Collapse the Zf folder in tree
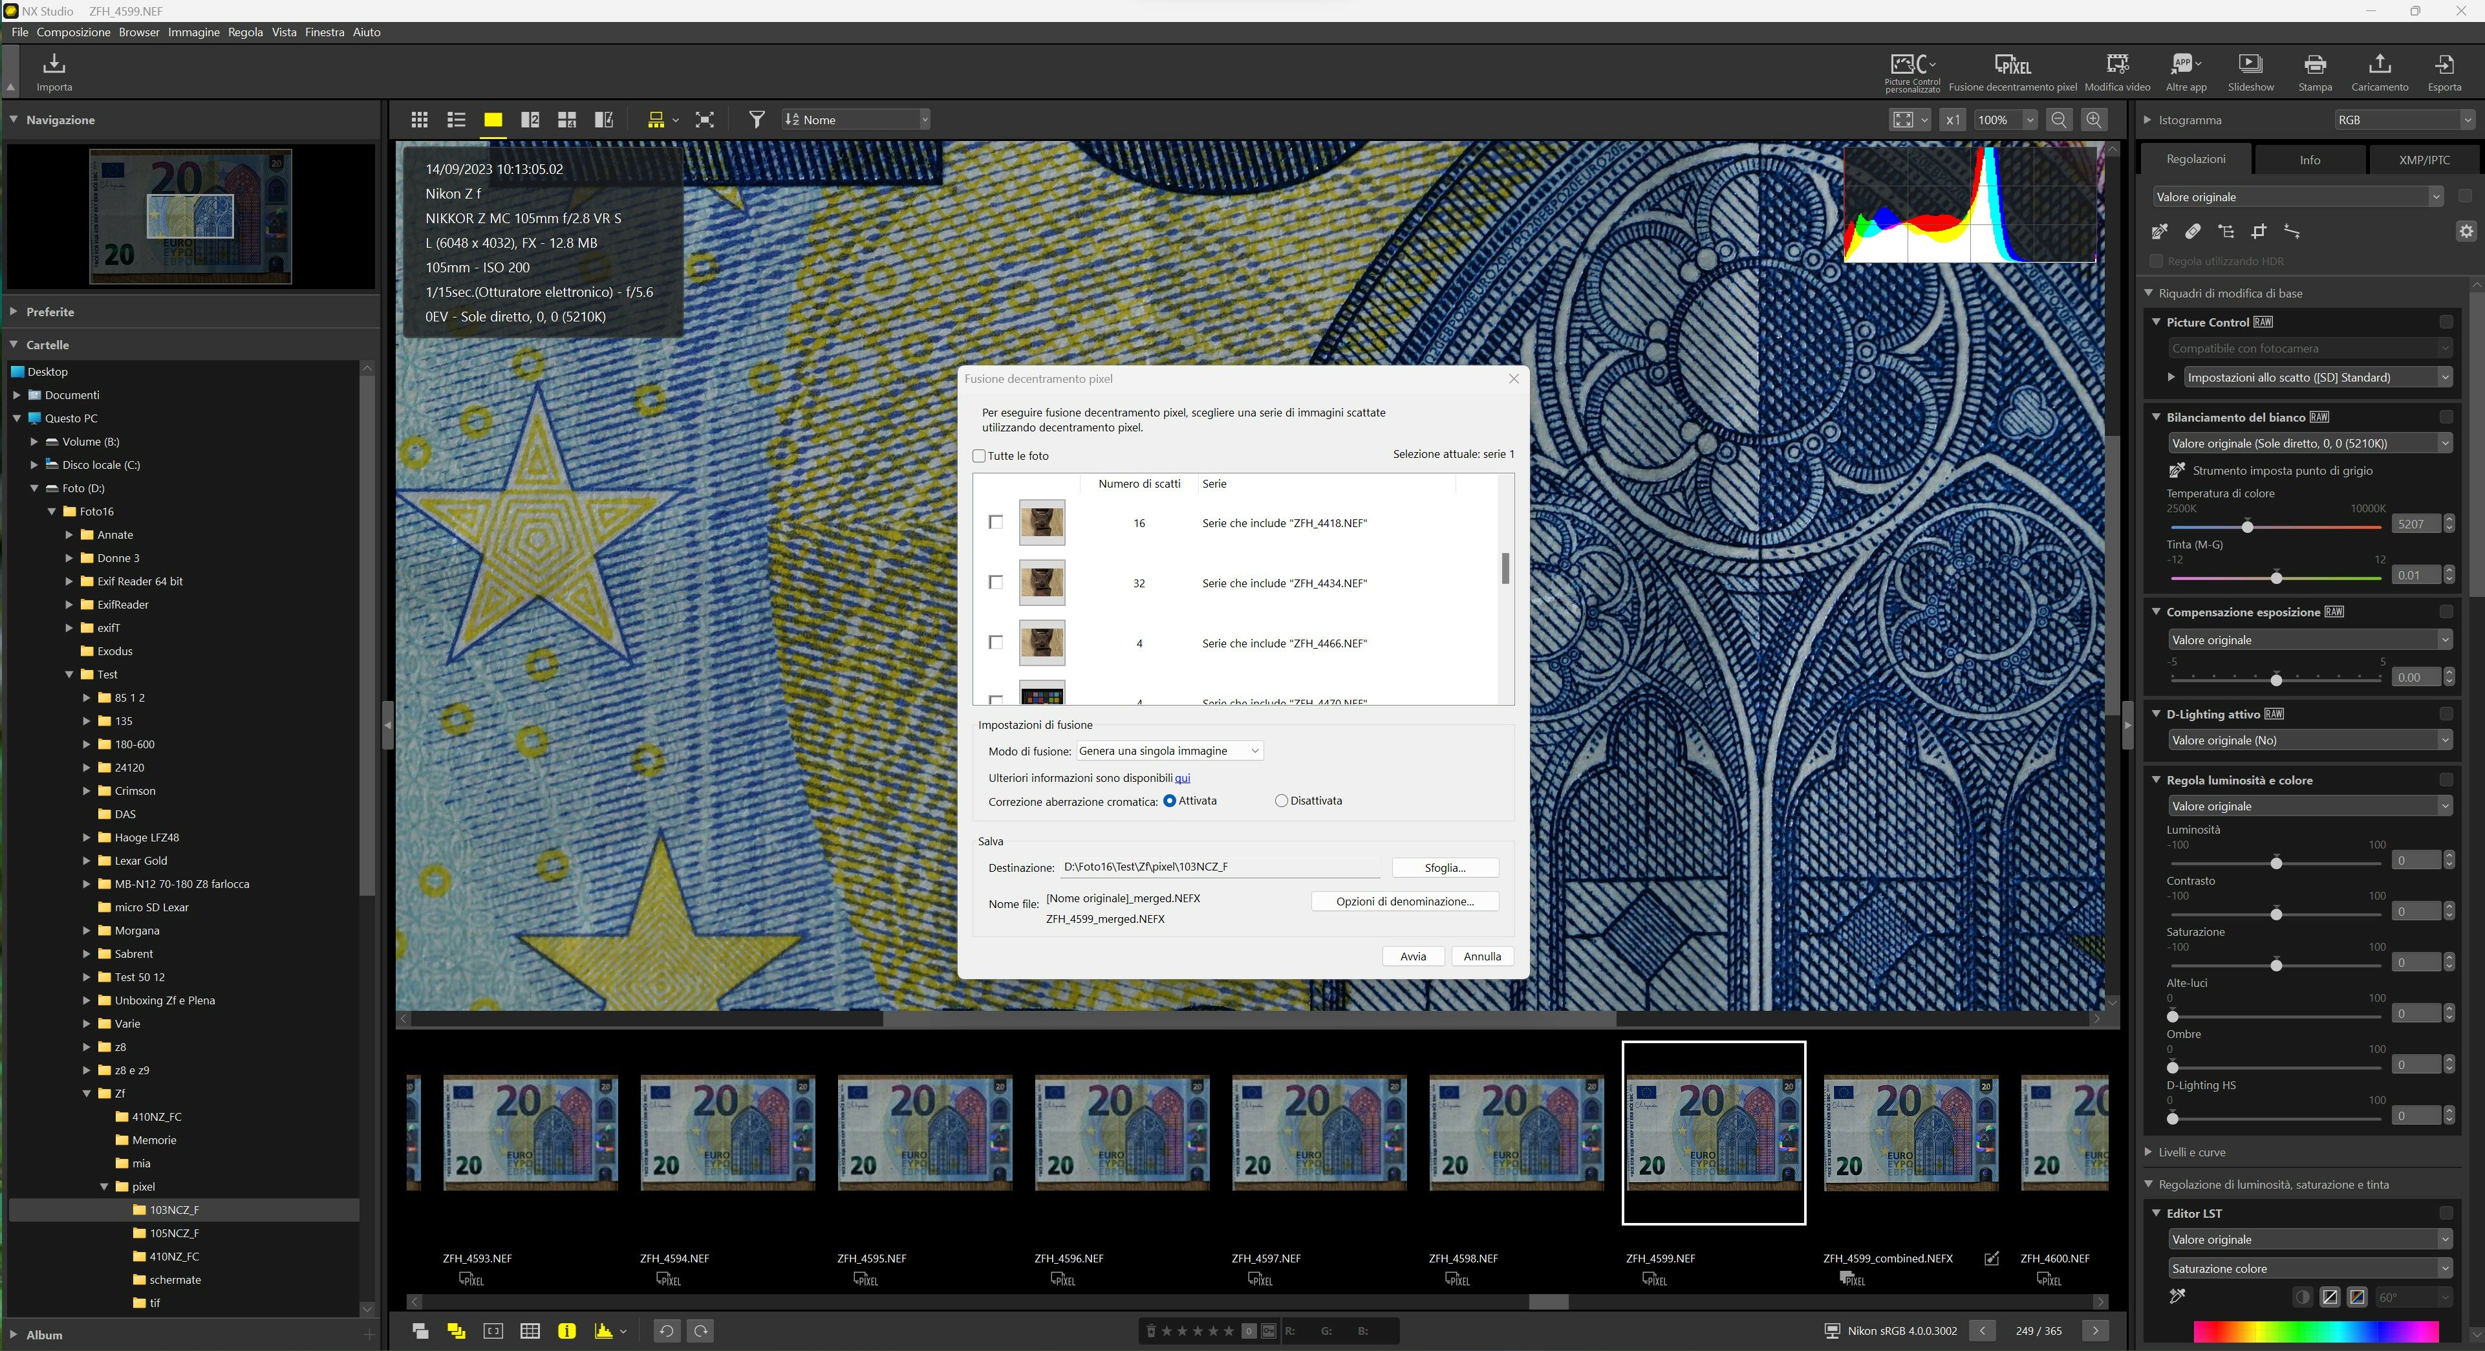The width and height of the screenshot is (2485, 1351). tap(87, 1094)
